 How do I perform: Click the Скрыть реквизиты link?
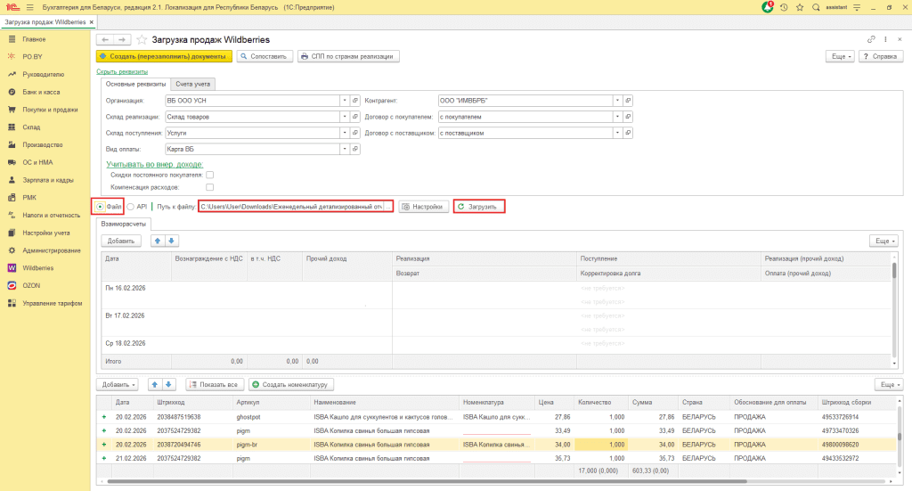(x=121, y=71)
